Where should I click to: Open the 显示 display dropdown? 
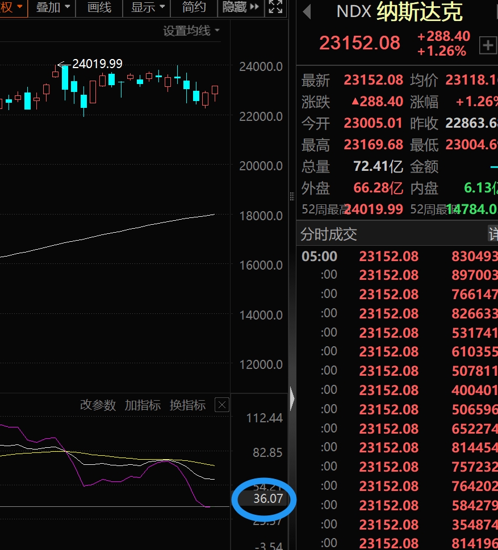(148, 7)
